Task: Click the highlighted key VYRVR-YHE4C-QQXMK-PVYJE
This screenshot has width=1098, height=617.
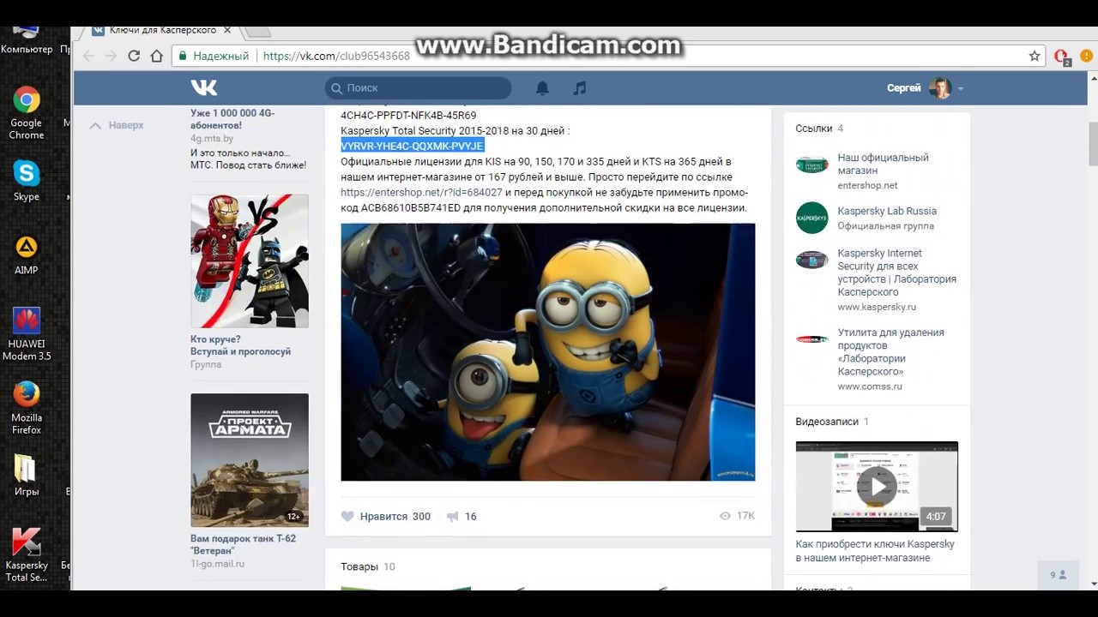Action: pos(412,146)
